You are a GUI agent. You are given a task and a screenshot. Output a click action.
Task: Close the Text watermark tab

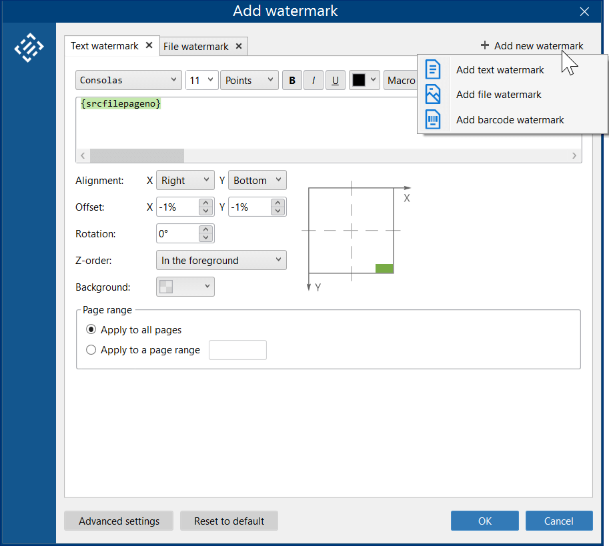coord(149,45)
